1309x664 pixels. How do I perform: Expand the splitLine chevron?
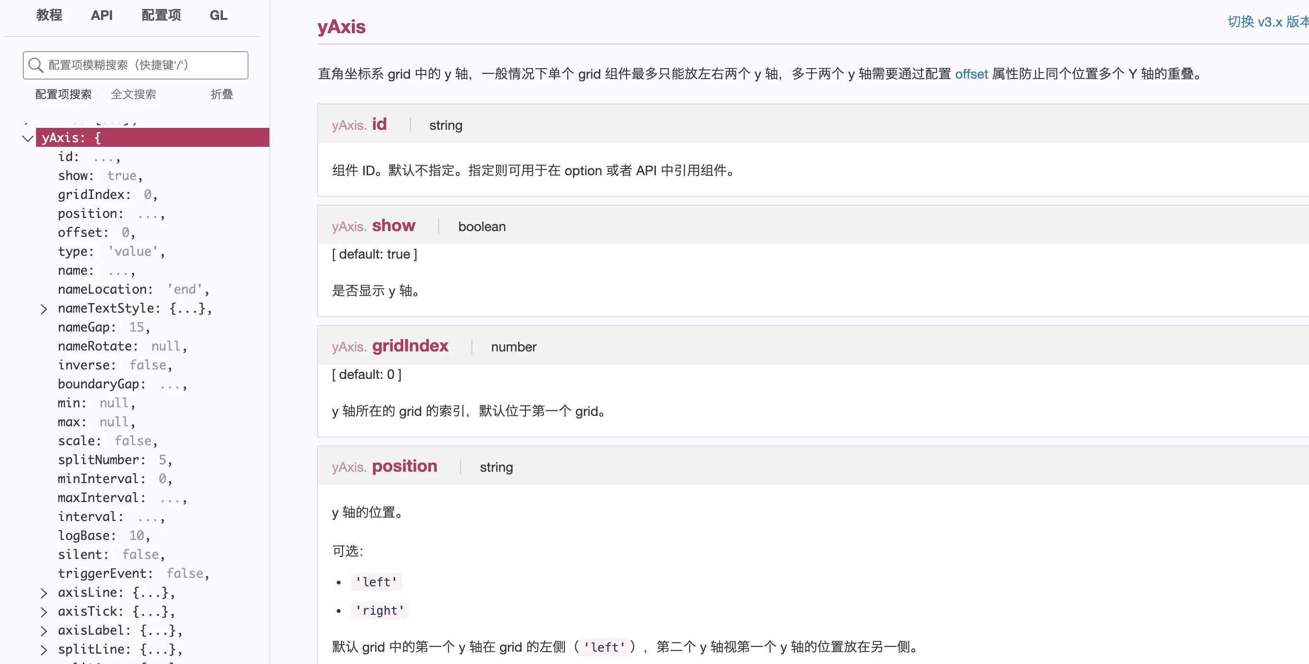click(44, 650)
